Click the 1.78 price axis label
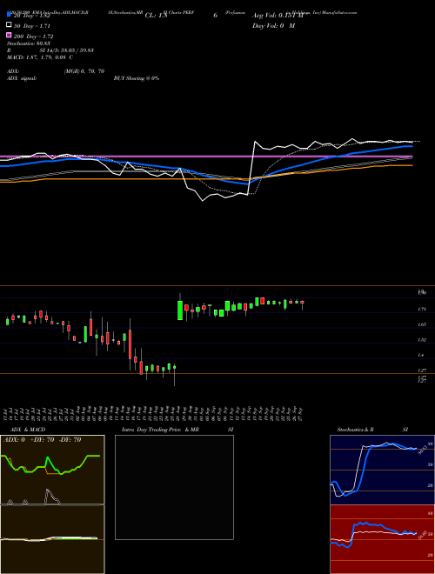This screenshot has height=574, width=435. [422, 310]
